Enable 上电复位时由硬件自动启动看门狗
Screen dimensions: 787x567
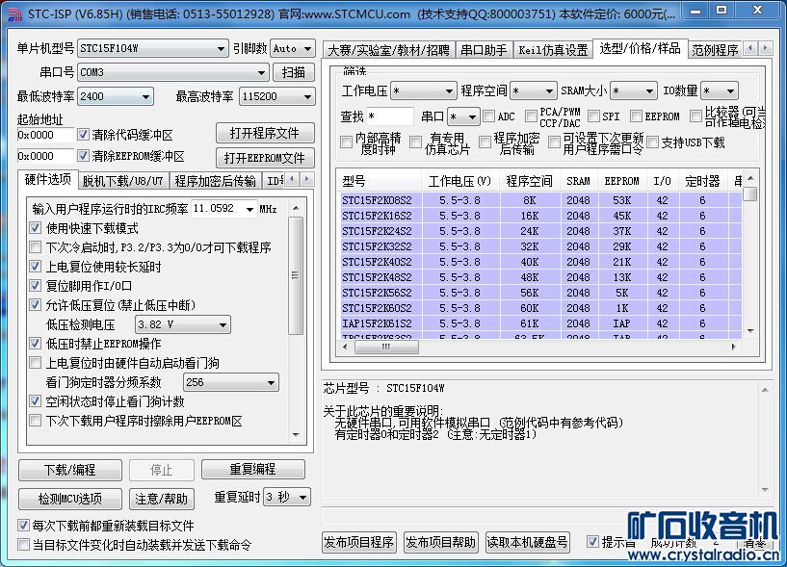35,363
